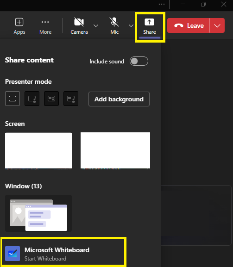233x267 pixels.
Task: Click the Microsoft Whiteboard icon
Action: tap(13, 254)
